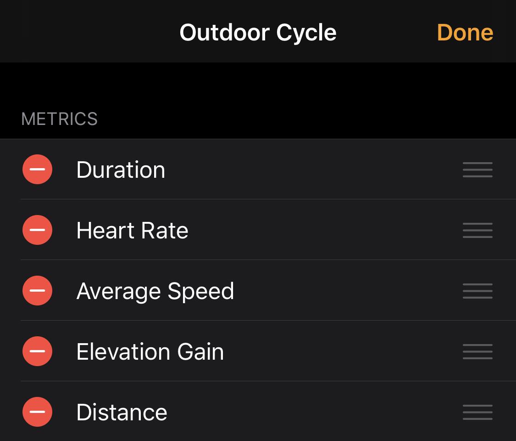Image resolution: width=516 pixels, height=441 pixels.
Task: Tap the minus icon for Elevation Gain
Action: pos(37,351)
